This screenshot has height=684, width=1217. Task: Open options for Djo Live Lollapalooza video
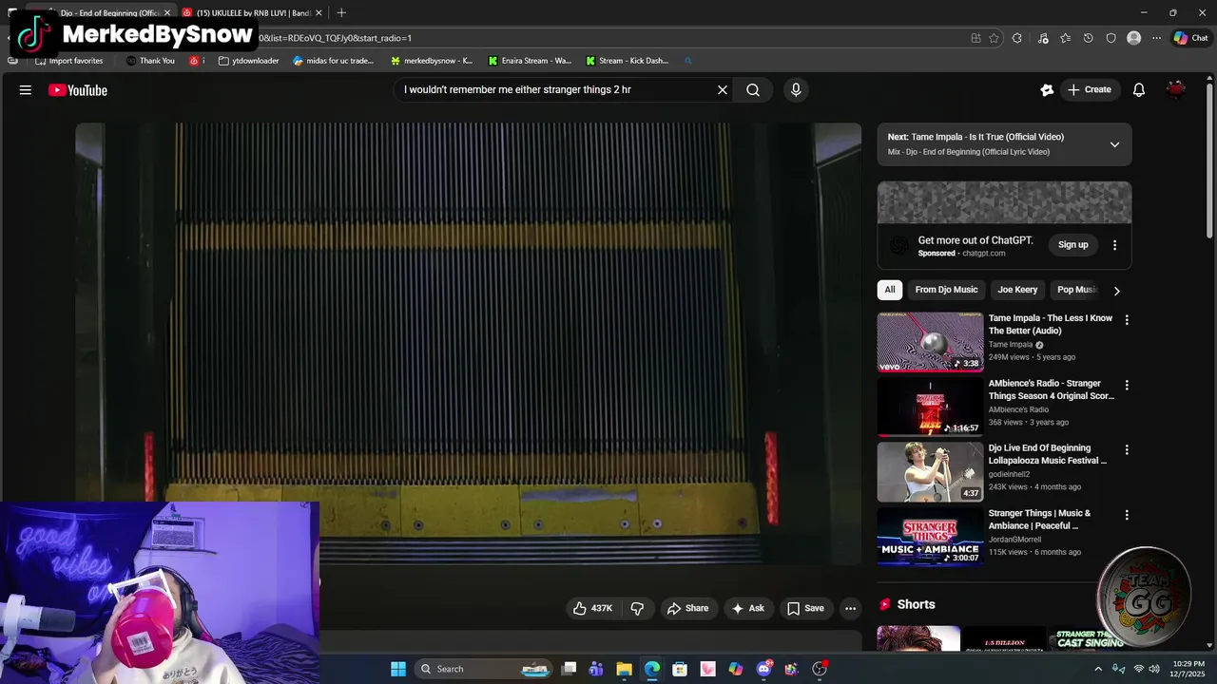pos(1127,450)
